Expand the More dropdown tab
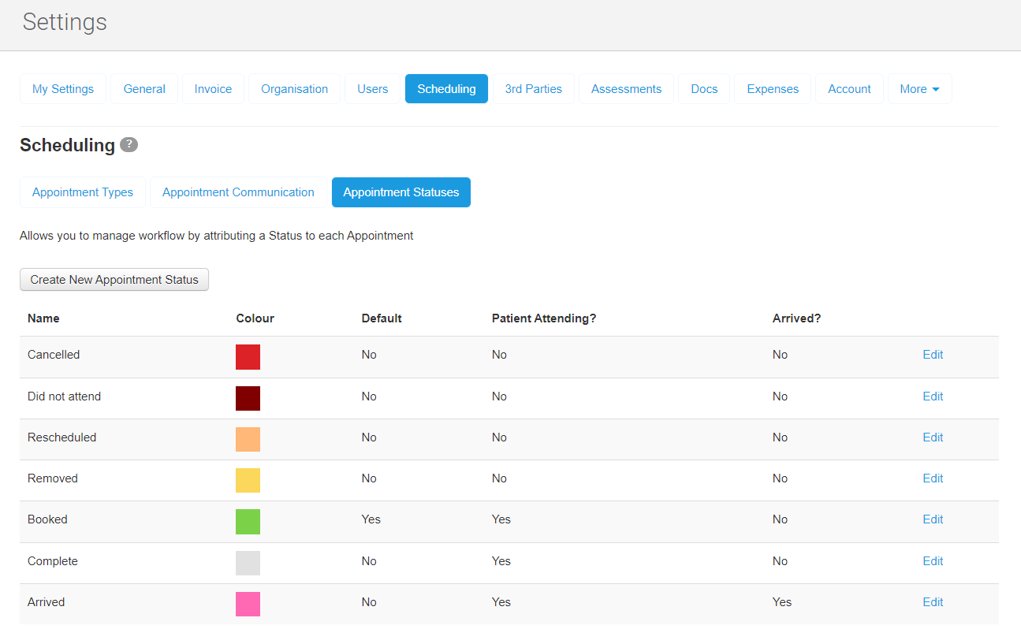Image resolution: width=1021 pixels, height=629 pixels. (919, 89)
